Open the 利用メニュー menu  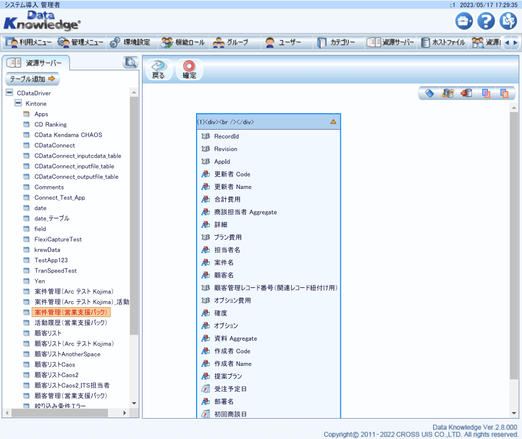click(x=29, y=42)
